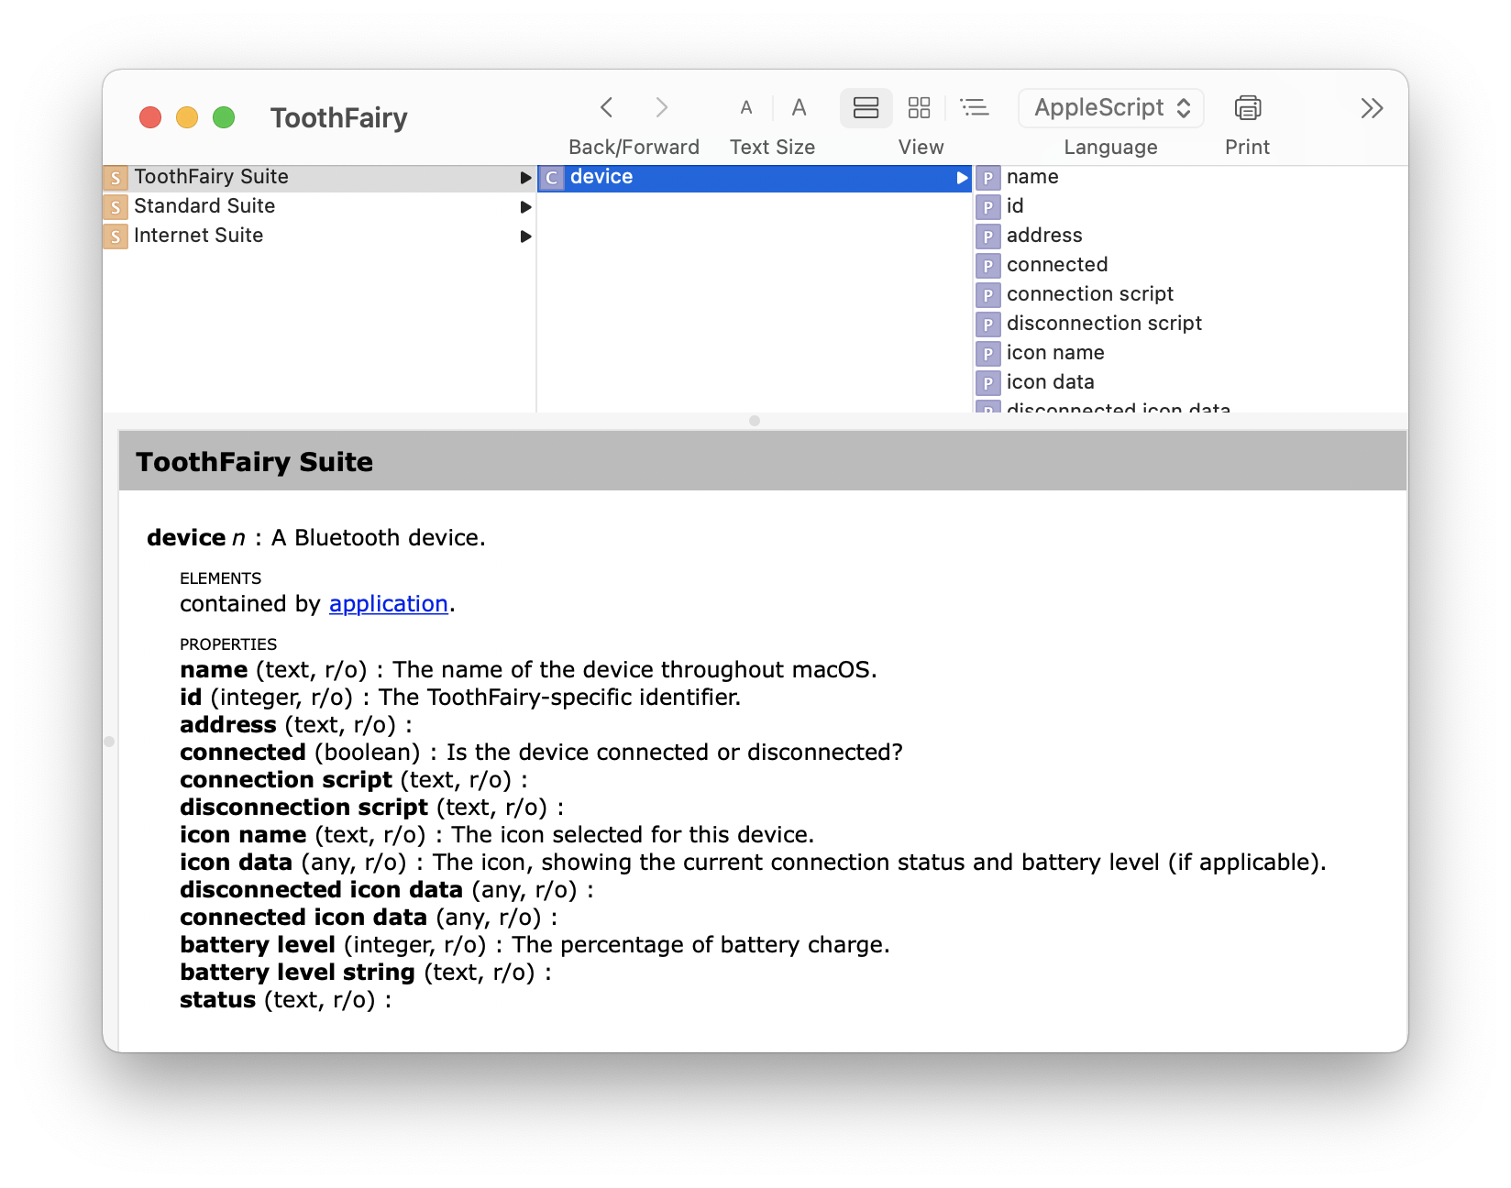
Task: Click the 'disconnected icon data' definition
Action: (x=386, y=890)
